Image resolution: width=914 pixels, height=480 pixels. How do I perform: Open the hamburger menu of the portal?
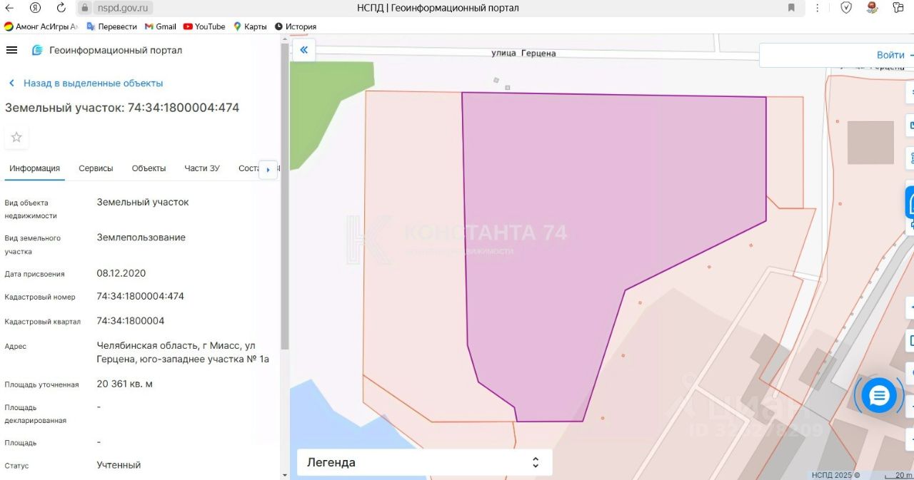[x=11, y=50]
